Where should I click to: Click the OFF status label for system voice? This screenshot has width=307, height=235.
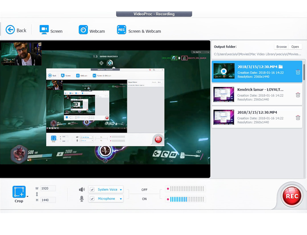coord(144,190)
